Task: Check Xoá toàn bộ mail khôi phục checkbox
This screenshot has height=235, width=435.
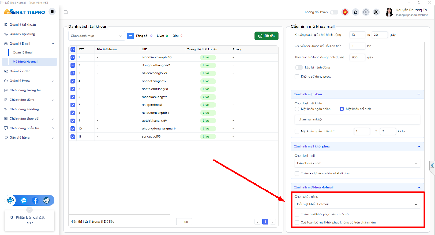Action: pos(297,223)
